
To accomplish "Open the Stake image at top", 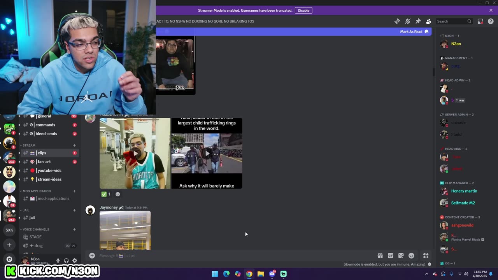I will [175, 65].
